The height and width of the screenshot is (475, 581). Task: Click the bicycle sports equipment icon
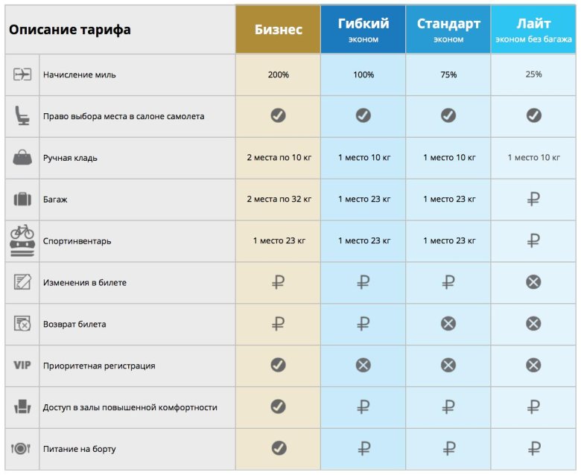(x=22, y=240)
